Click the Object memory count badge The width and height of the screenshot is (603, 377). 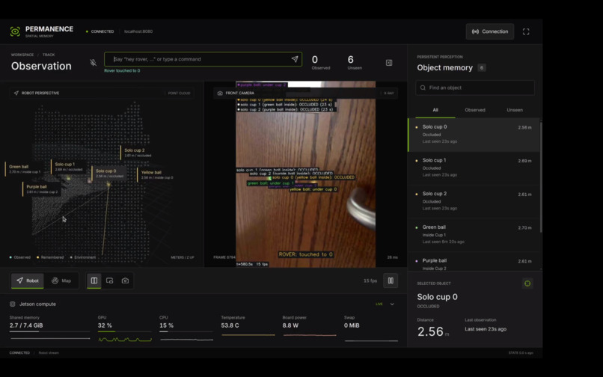point(482,68)
